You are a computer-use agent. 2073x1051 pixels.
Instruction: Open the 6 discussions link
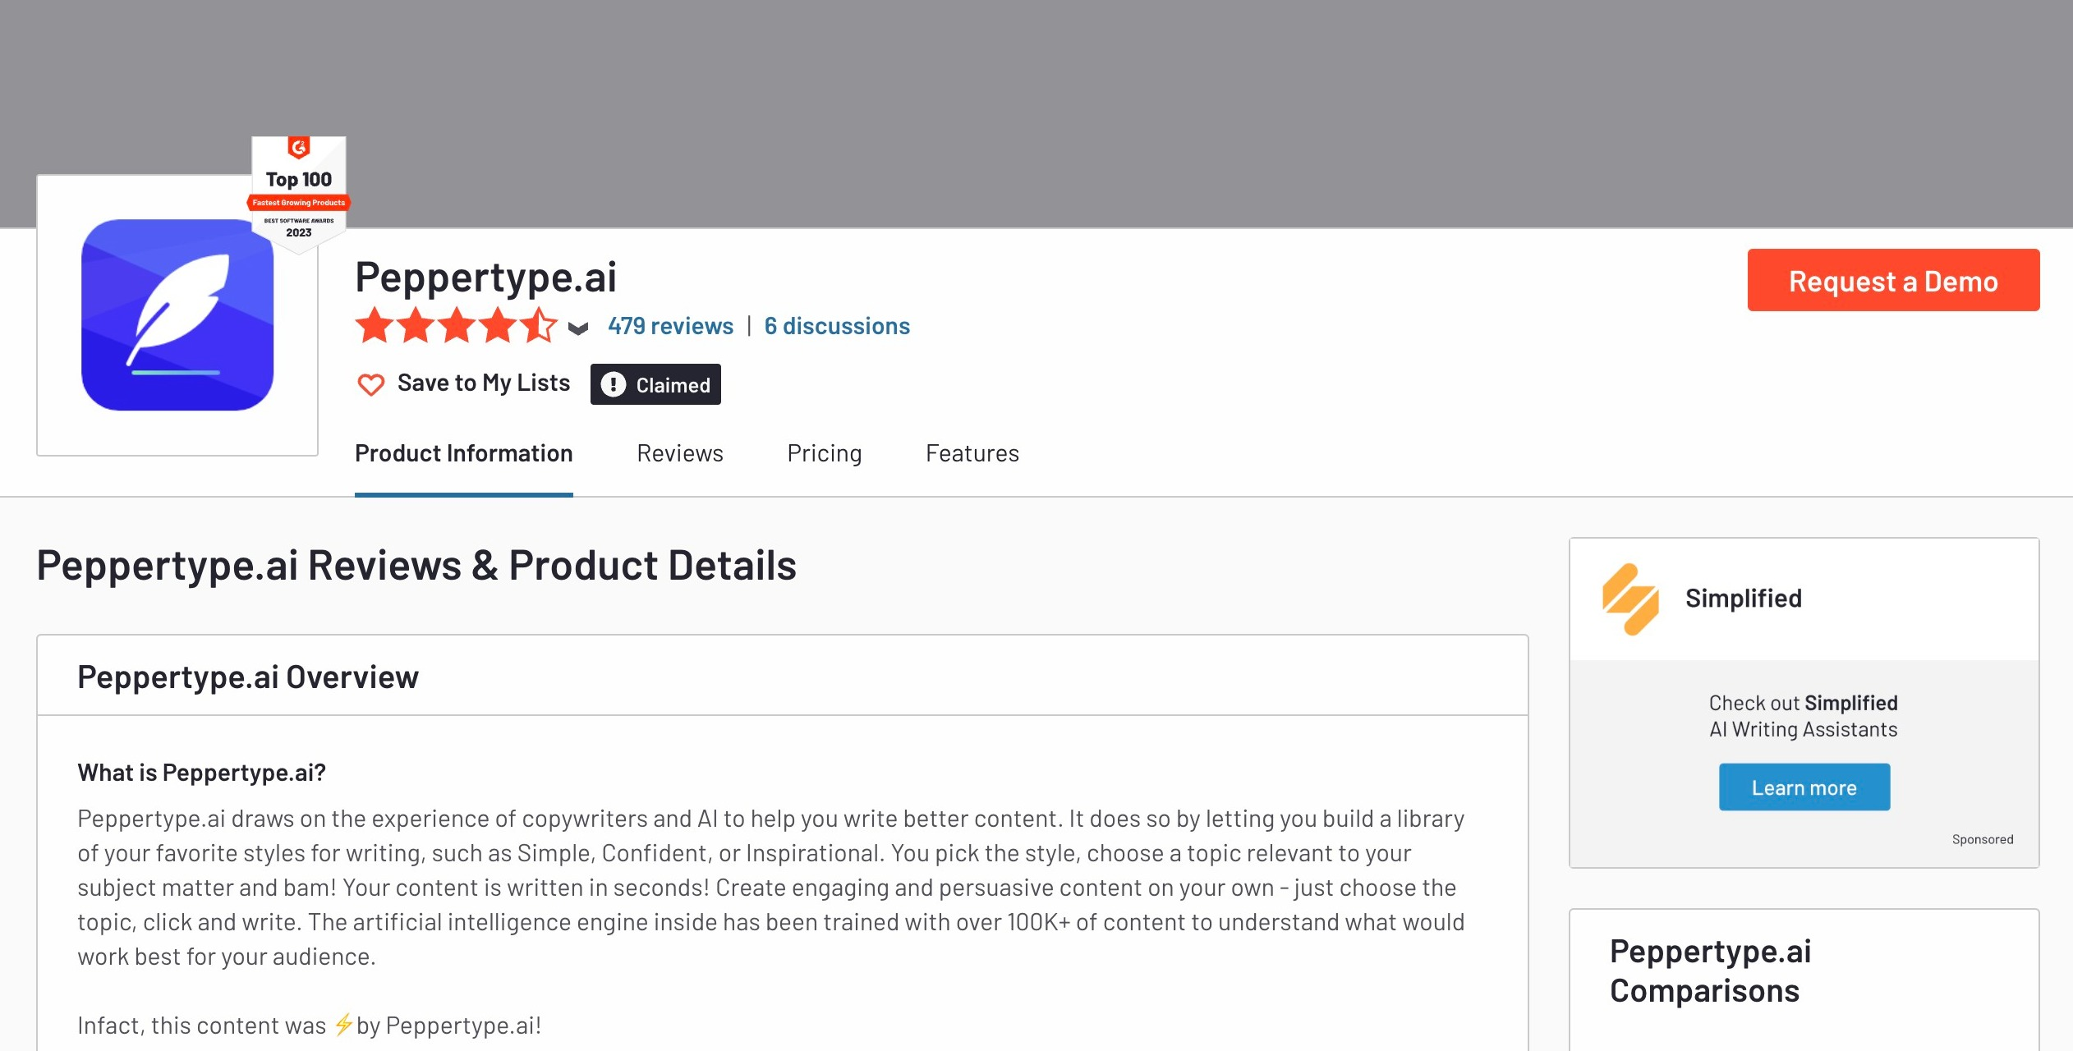pos(837,325)
